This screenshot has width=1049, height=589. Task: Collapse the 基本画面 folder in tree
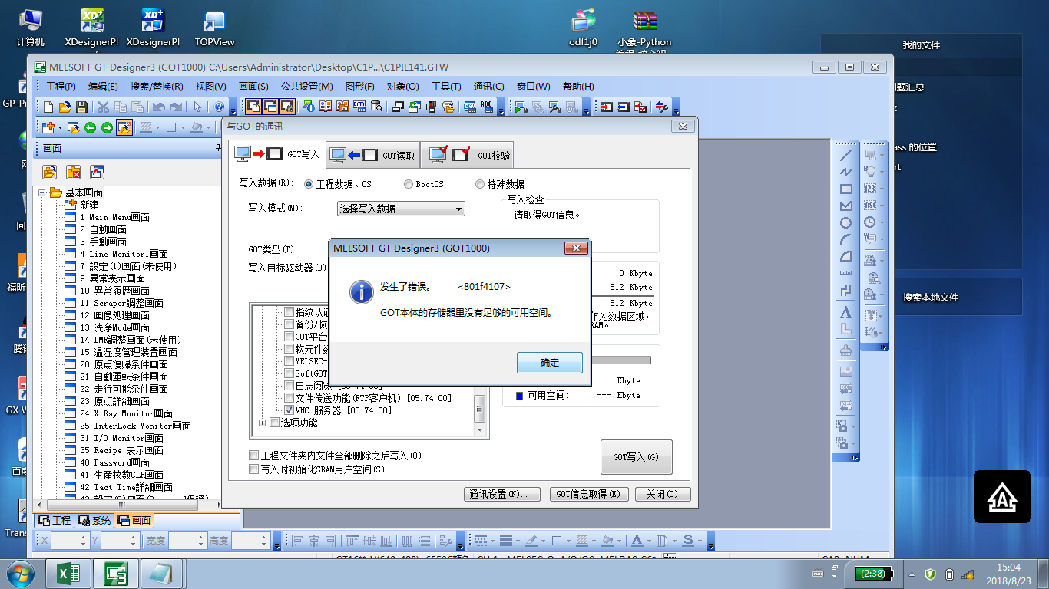click(x=43, y=193)
